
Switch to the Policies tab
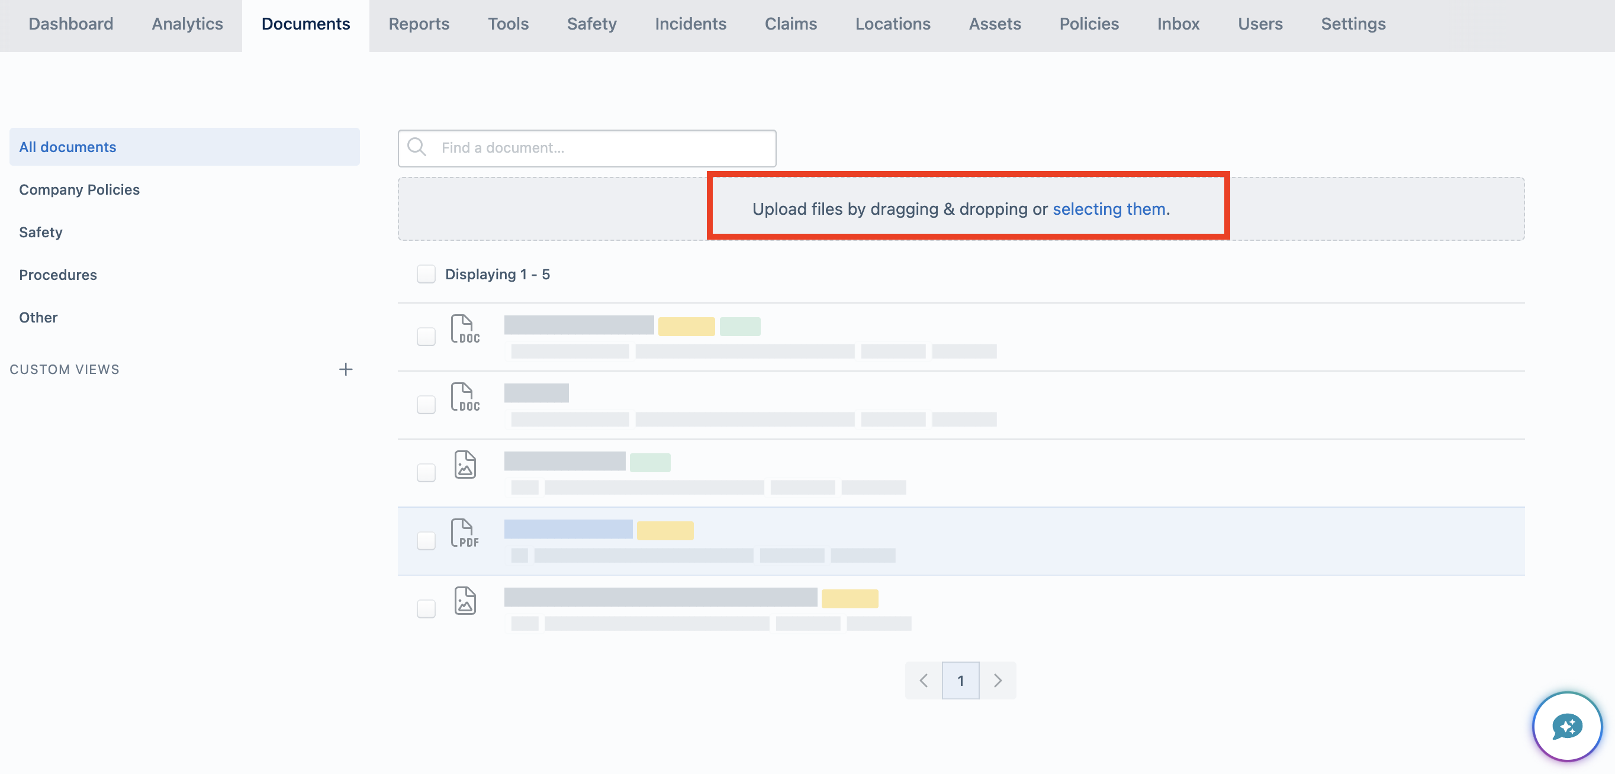tap(1088, 24)
